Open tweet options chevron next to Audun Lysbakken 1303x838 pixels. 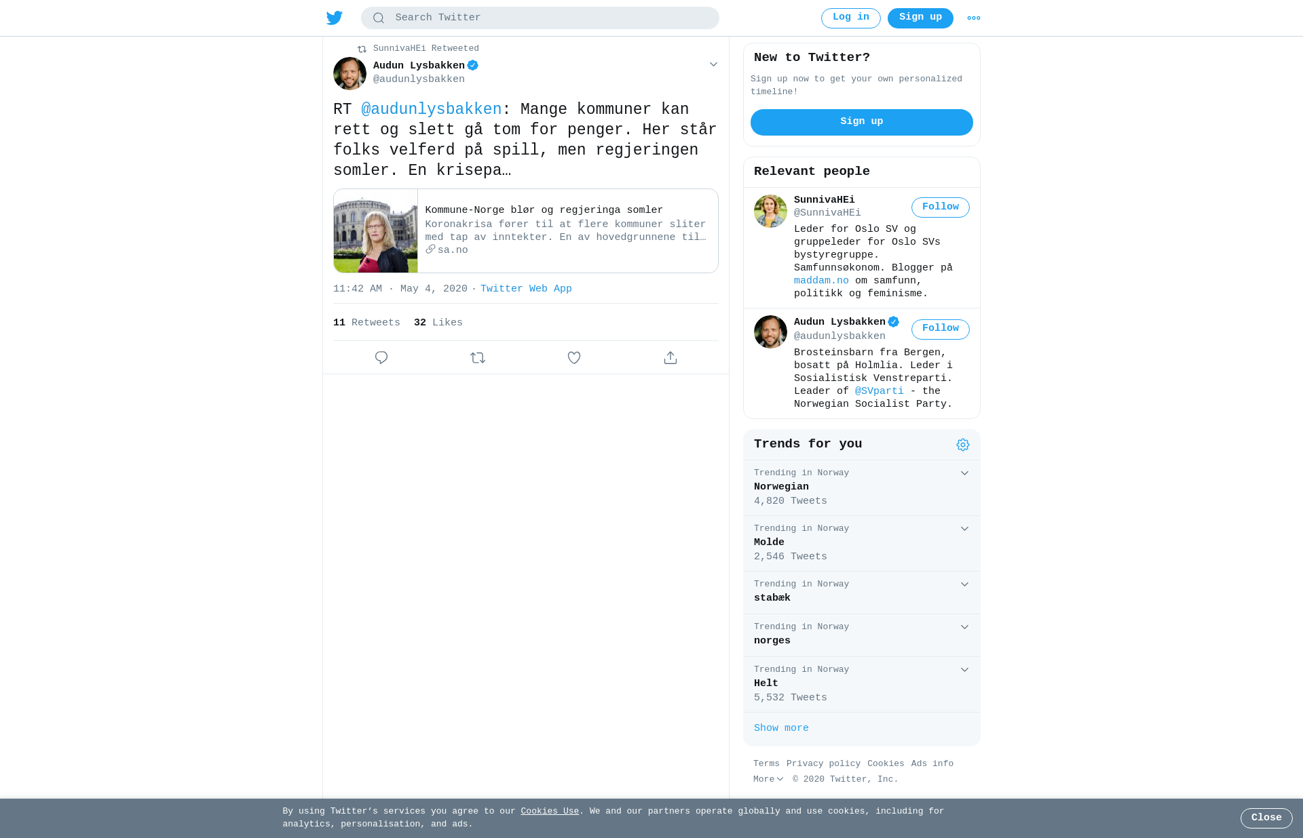713,64
